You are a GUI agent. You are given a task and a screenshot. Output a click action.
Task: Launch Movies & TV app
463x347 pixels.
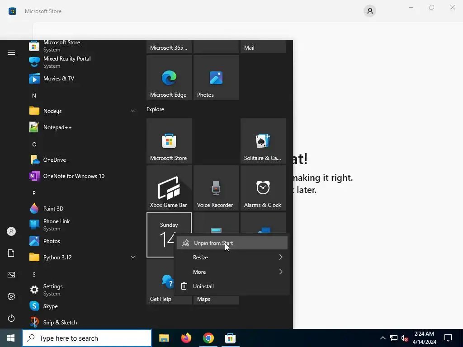coord(82,79)
